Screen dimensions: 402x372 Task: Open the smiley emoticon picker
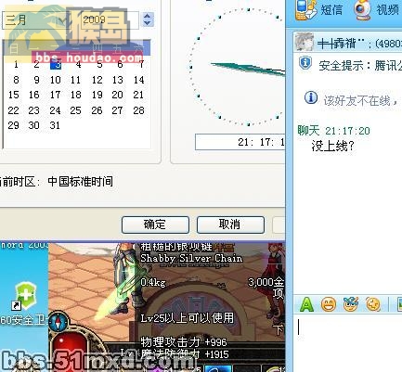(x=329, y=304)
